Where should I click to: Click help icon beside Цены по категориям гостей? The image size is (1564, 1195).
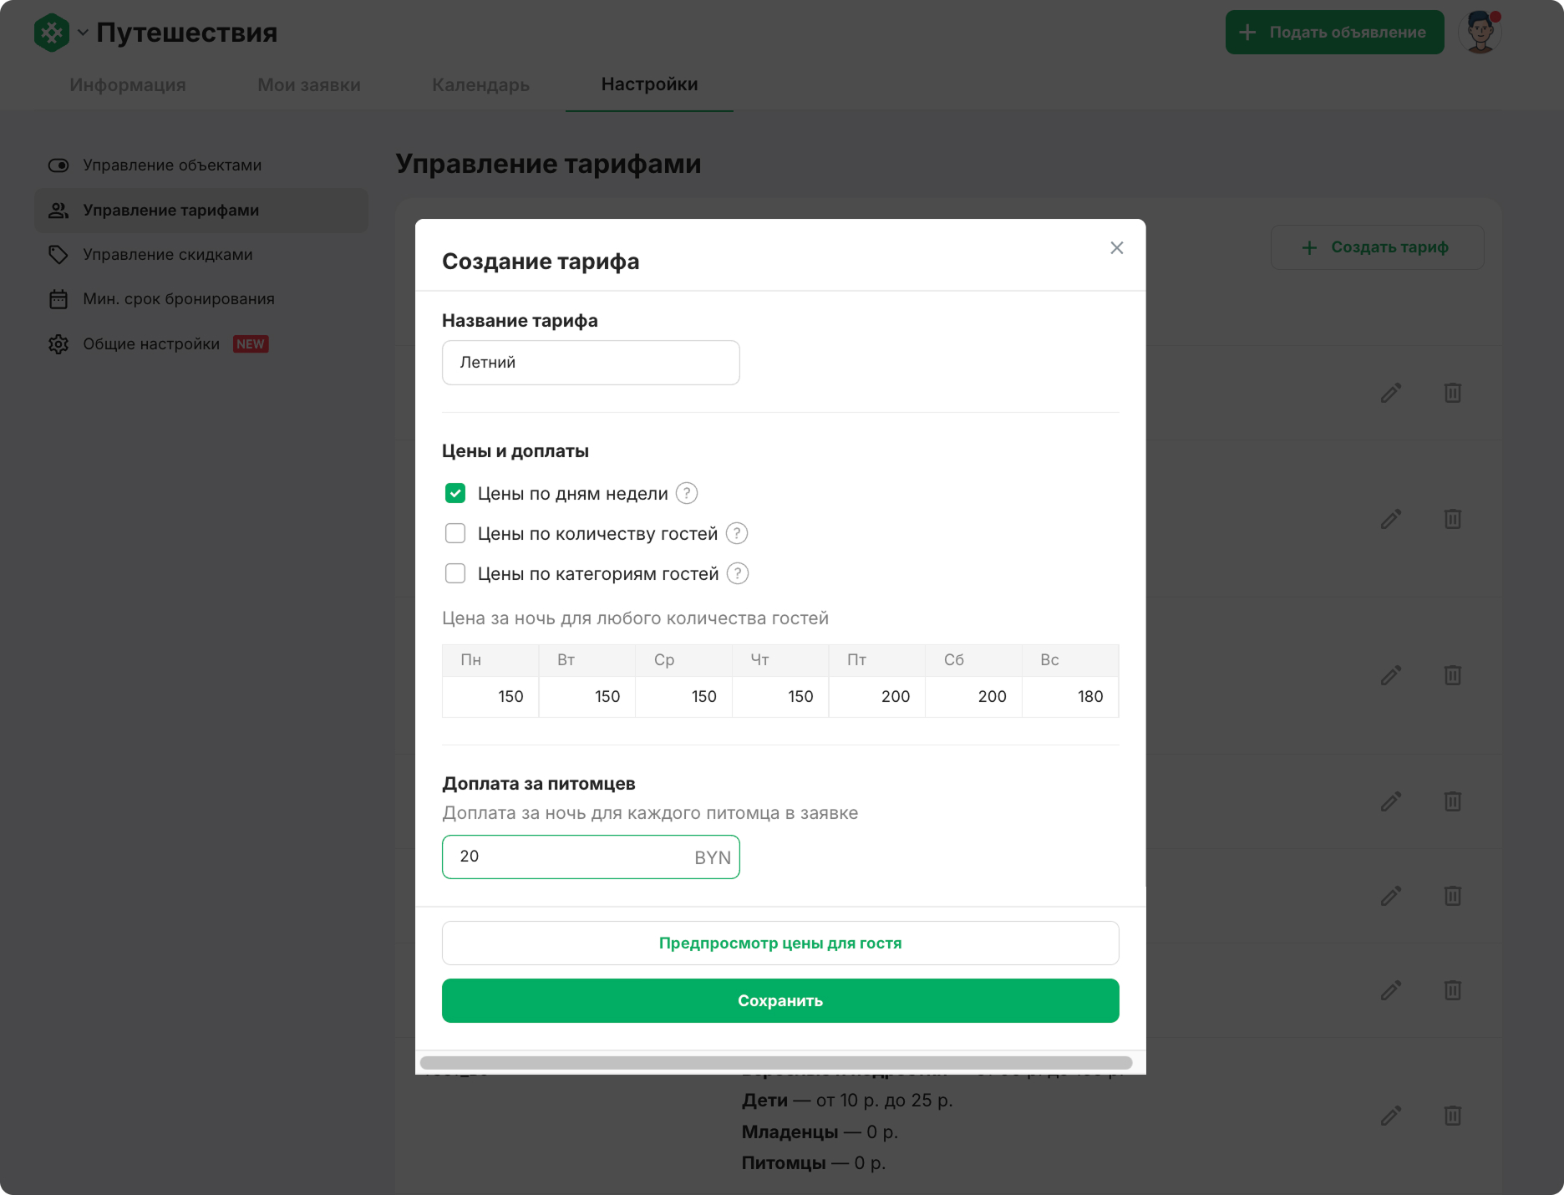738,573
